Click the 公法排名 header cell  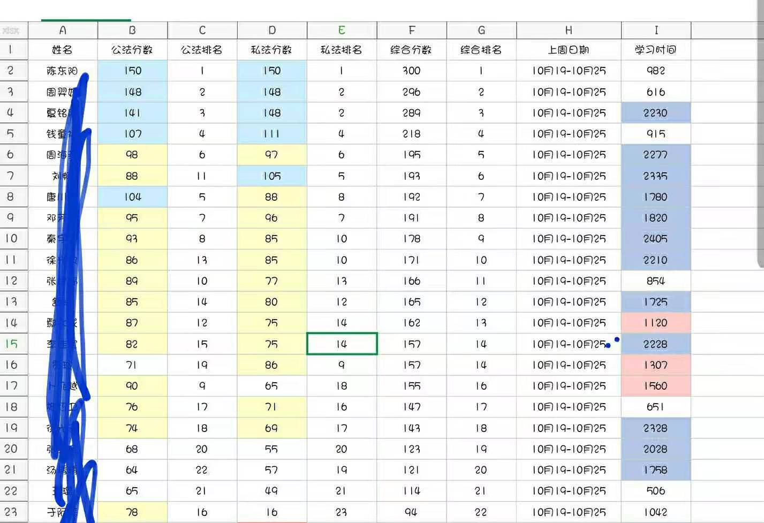202,50
